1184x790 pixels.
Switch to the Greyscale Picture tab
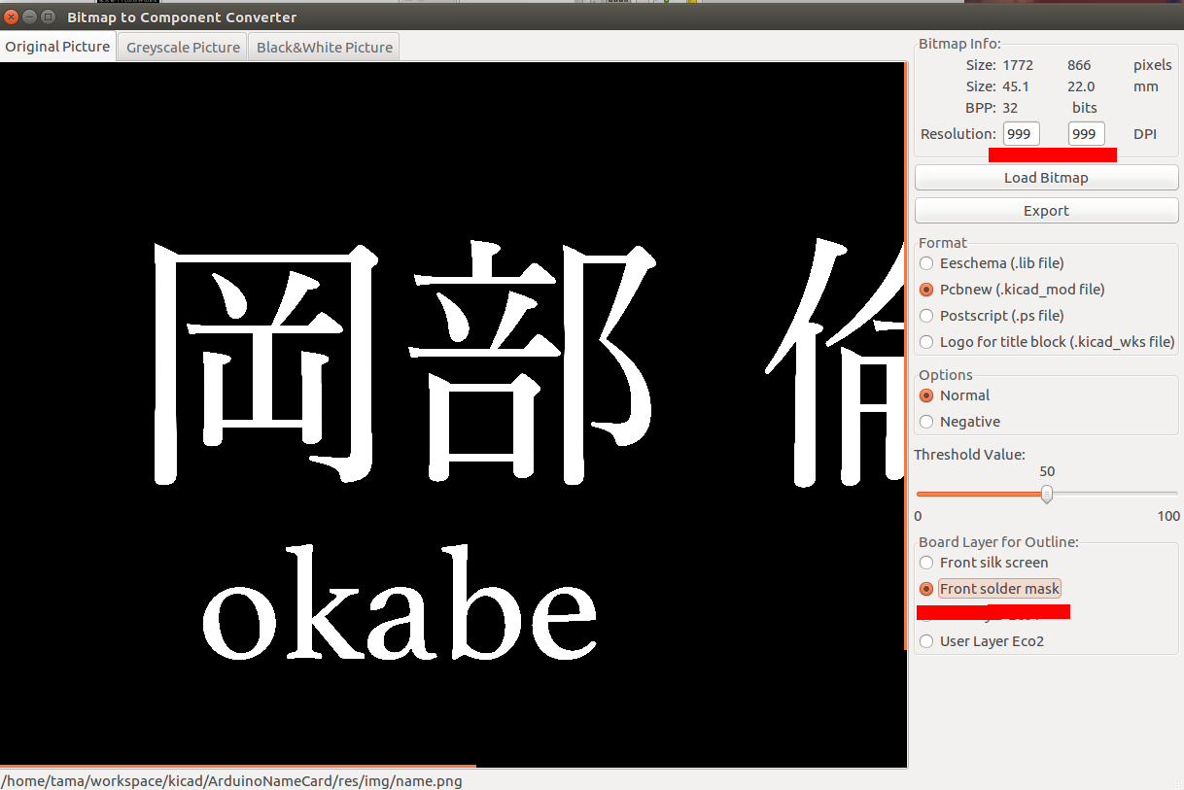coord(181,46)
